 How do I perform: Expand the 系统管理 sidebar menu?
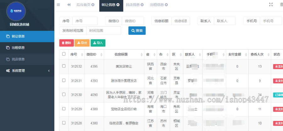tap(27, 71)
